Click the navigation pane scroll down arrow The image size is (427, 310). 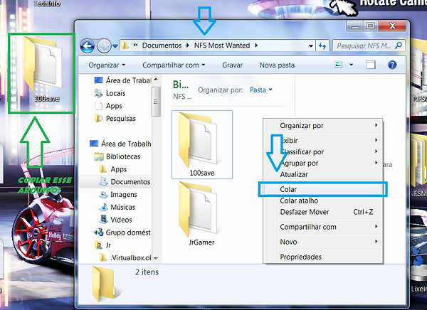point(156,258)
